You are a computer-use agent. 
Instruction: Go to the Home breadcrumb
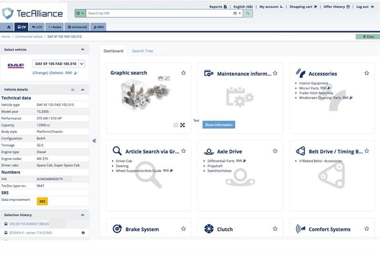[x=6, y=37]
